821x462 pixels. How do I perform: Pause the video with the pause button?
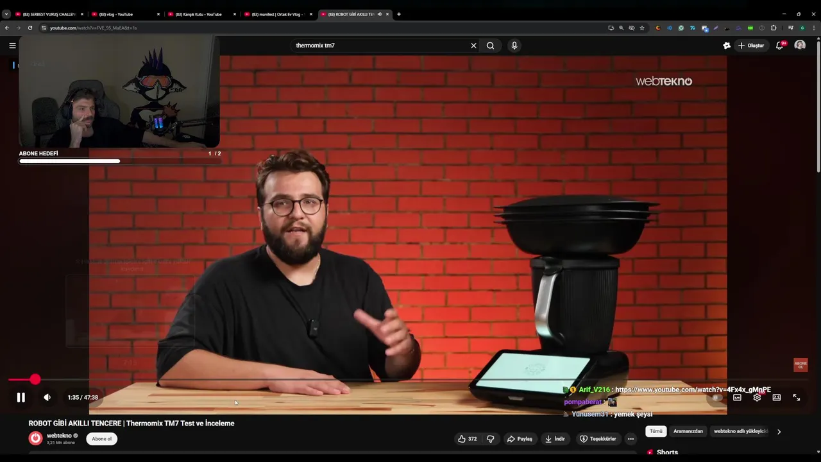(21, 397)
